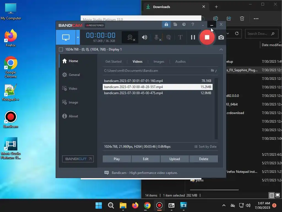The width and height of the screenshot is (282, 212).
Task: Open Firefox desktop shortcut
Action: (x=11, y=38)
